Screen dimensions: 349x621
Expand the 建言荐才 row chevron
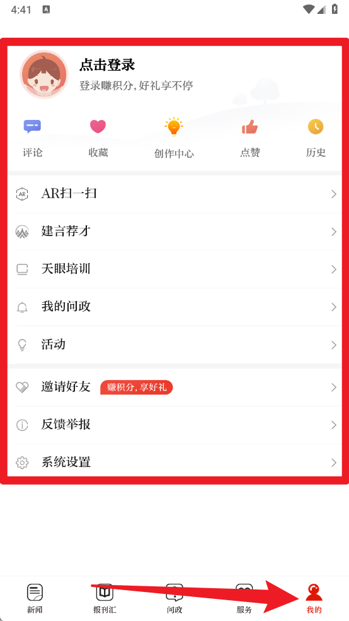pyautogui.click(x=334, y=232)
